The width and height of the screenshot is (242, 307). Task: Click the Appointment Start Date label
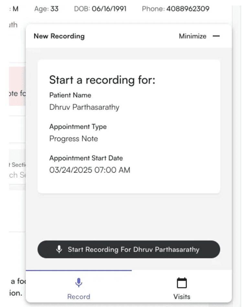86,158
